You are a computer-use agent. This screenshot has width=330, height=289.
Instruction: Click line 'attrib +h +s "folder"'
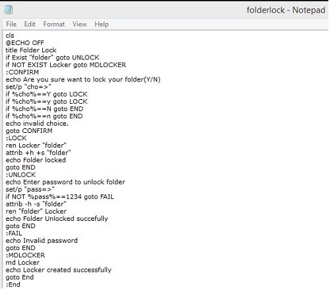(x=38, y=153)
